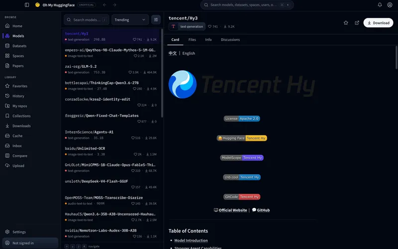Open the Inbox
Viewport: 398px width, 249px height.
(30, 145)
